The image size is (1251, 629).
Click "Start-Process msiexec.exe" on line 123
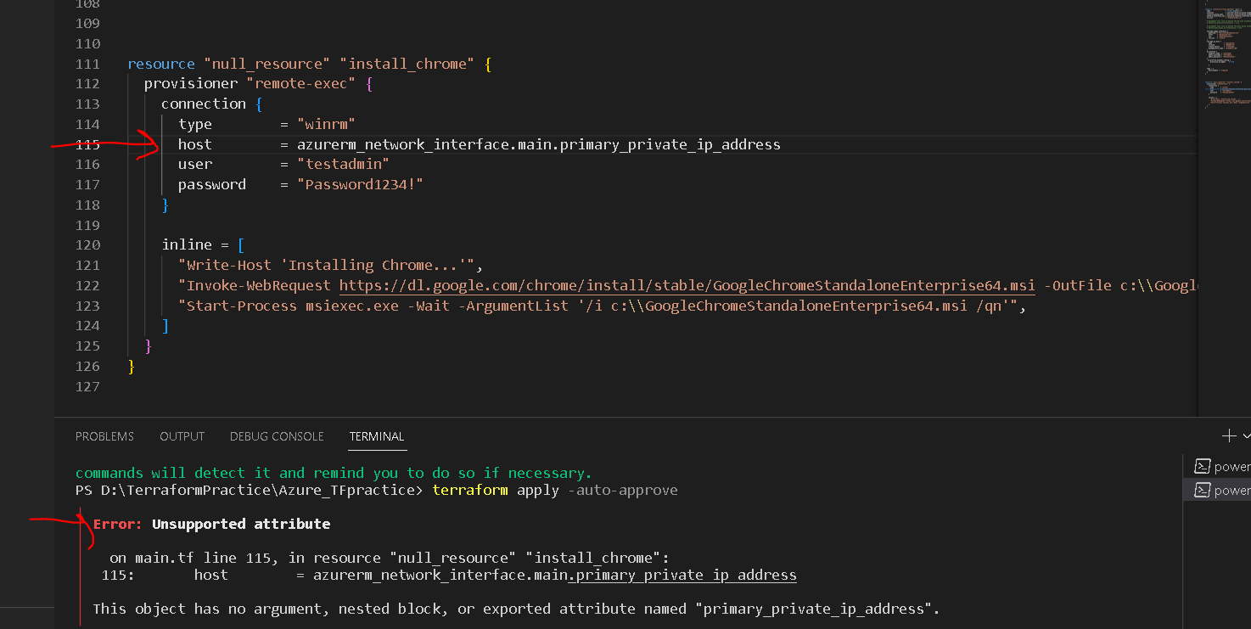pyautogui.click(x=293, y=306)
